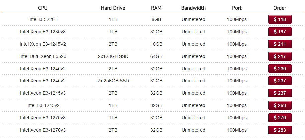Click the $263 order button
Viewport: 305px width, 140px height.
click(280, 105)
